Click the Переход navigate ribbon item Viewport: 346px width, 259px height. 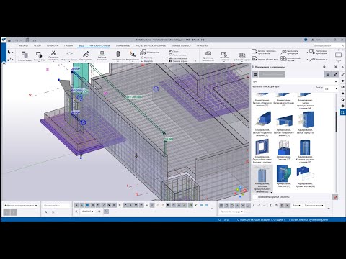[147, 58]
